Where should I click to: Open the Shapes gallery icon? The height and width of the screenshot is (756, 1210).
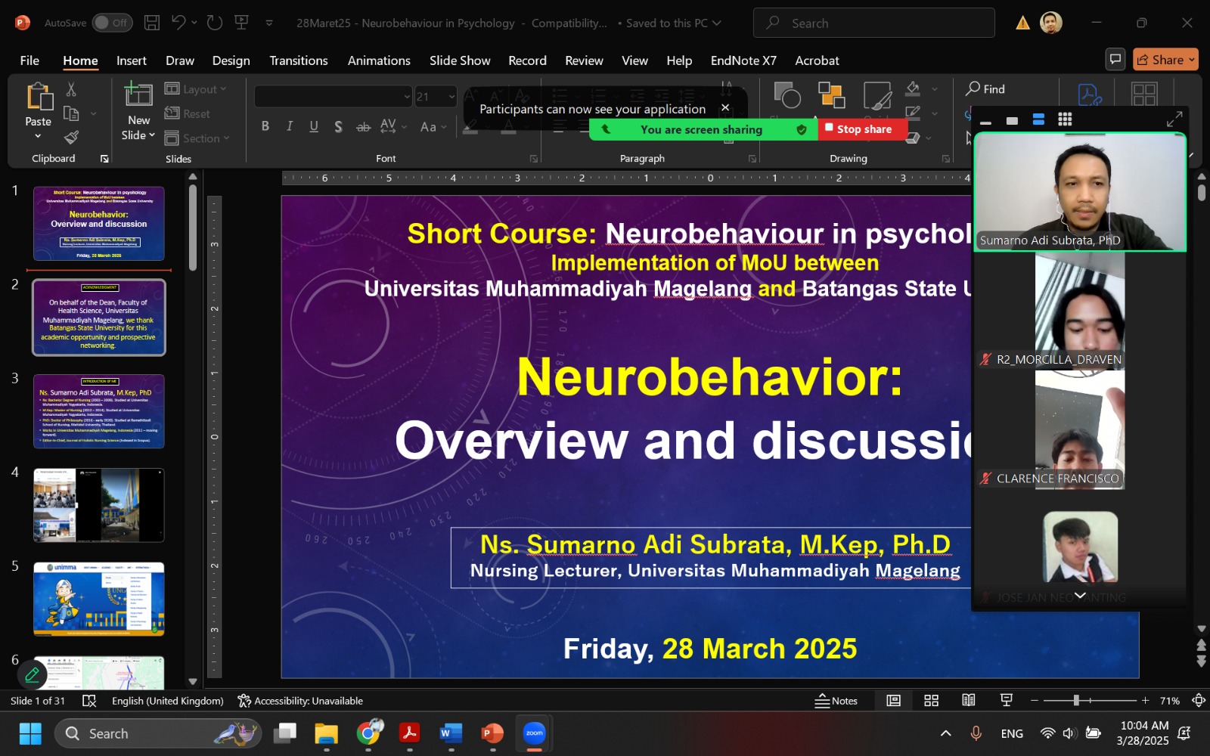click(x=787, y=95)
